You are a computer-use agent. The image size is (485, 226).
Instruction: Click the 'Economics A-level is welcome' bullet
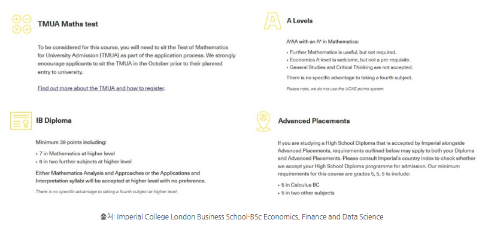point(348,60)
